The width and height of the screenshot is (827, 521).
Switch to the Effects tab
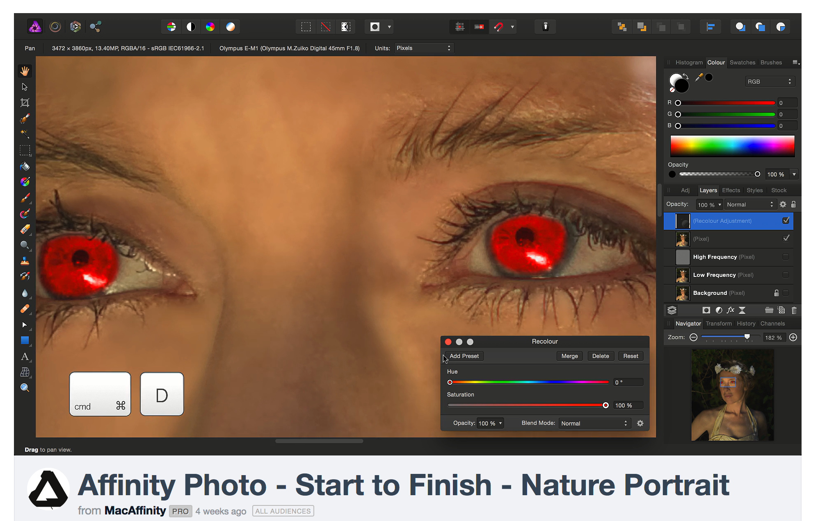pyautogui.click(x=731, y=190)
